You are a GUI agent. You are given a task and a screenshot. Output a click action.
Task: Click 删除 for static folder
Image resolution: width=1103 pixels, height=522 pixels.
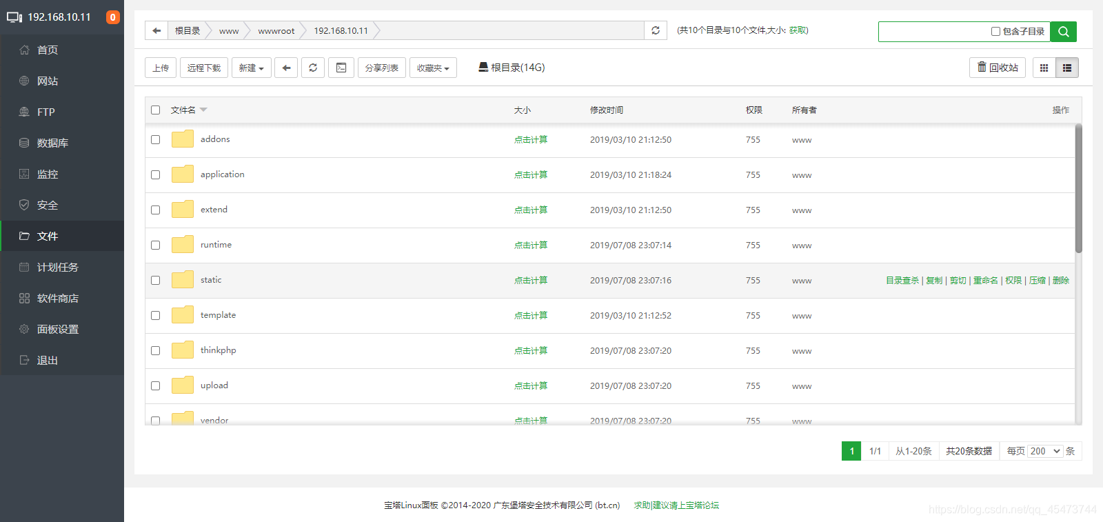pyautogui.click(x=1061, y=280)
